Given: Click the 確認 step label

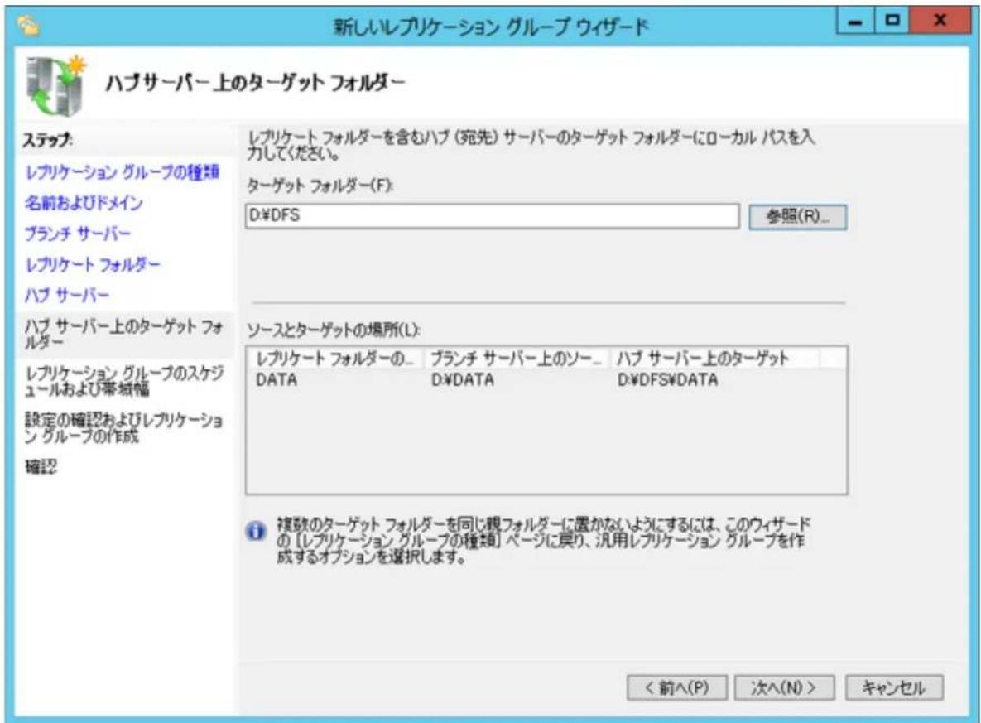Looking at the screenshot, I should point(41,466).
